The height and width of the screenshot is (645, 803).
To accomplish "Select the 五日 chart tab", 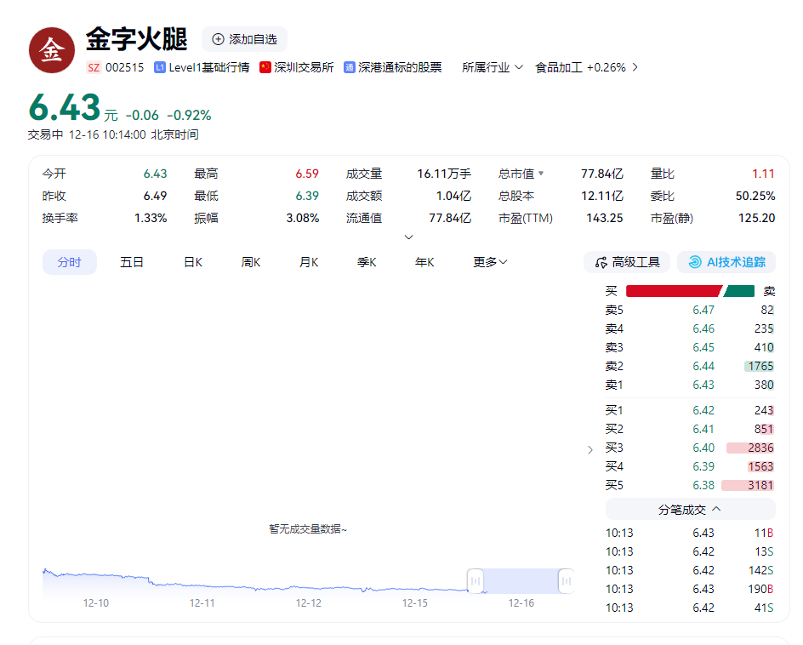I will [x=132, y=262].
